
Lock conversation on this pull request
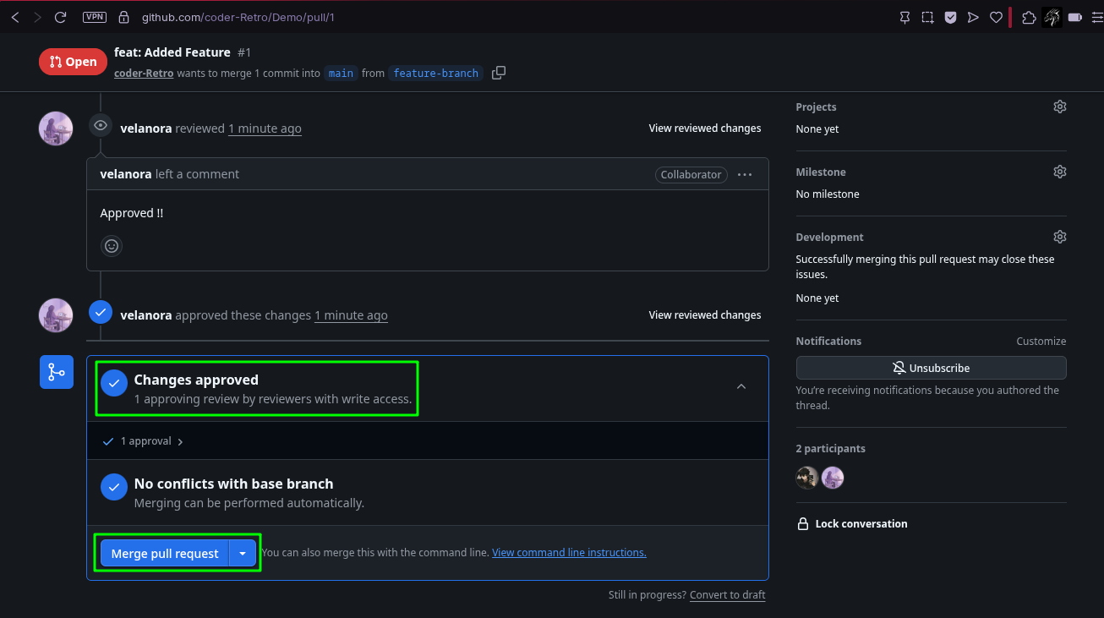852,524
